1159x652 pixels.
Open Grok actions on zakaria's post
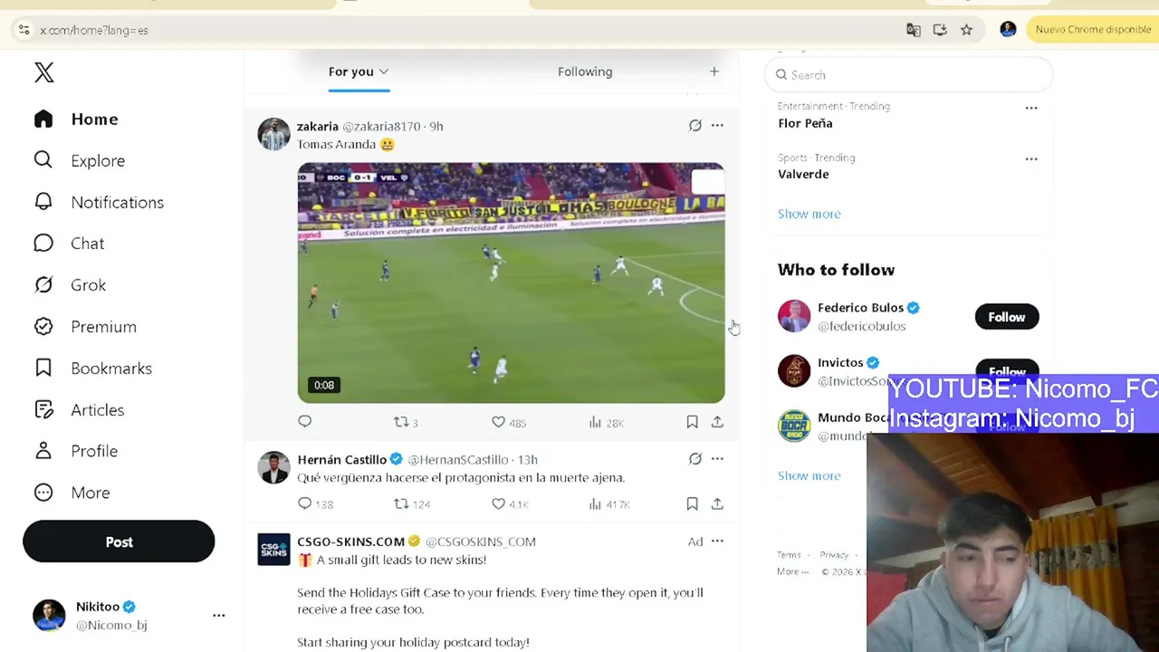point(694,126)
